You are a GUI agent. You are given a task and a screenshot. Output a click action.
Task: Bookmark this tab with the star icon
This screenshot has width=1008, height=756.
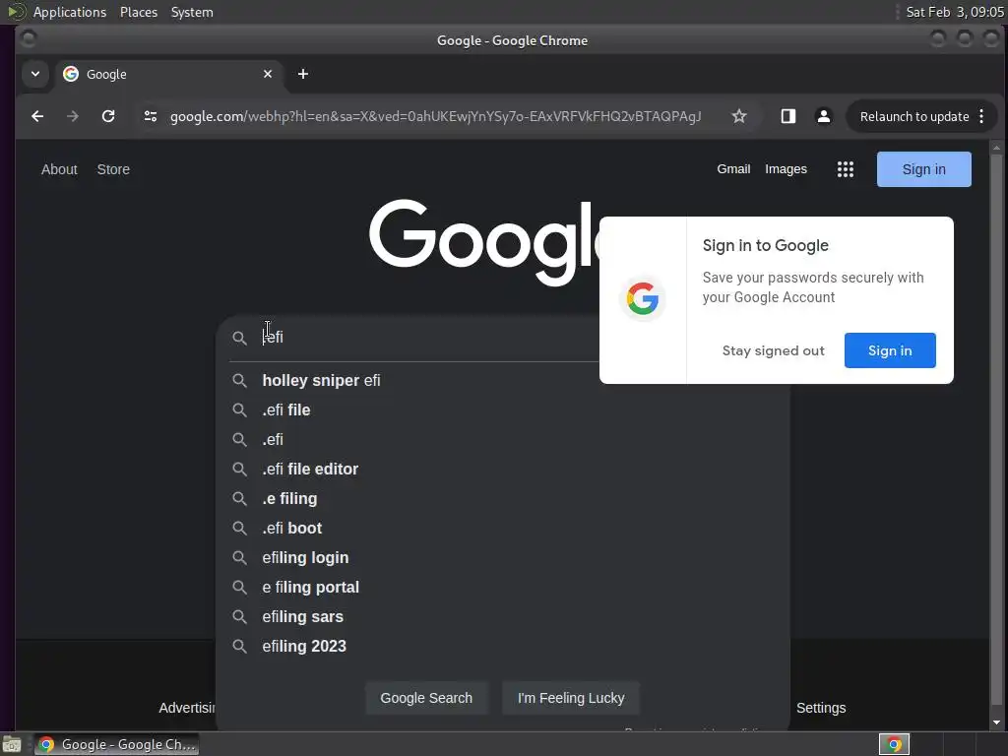pos(739,116)
